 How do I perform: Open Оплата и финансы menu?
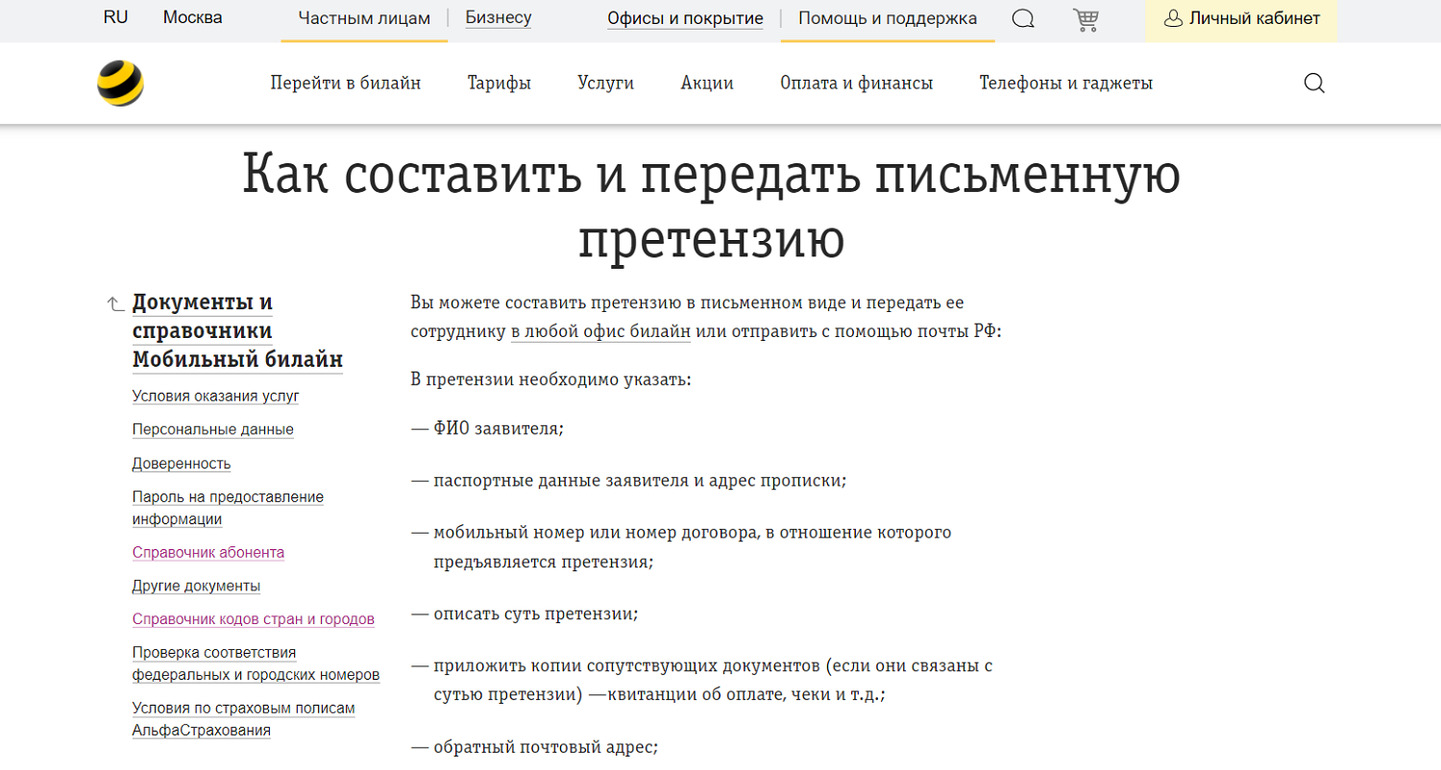click(x=857, y=84)
